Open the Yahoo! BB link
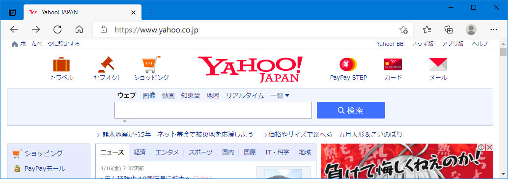The height and width of the screenshot is (179, 508). coord(390,44)
